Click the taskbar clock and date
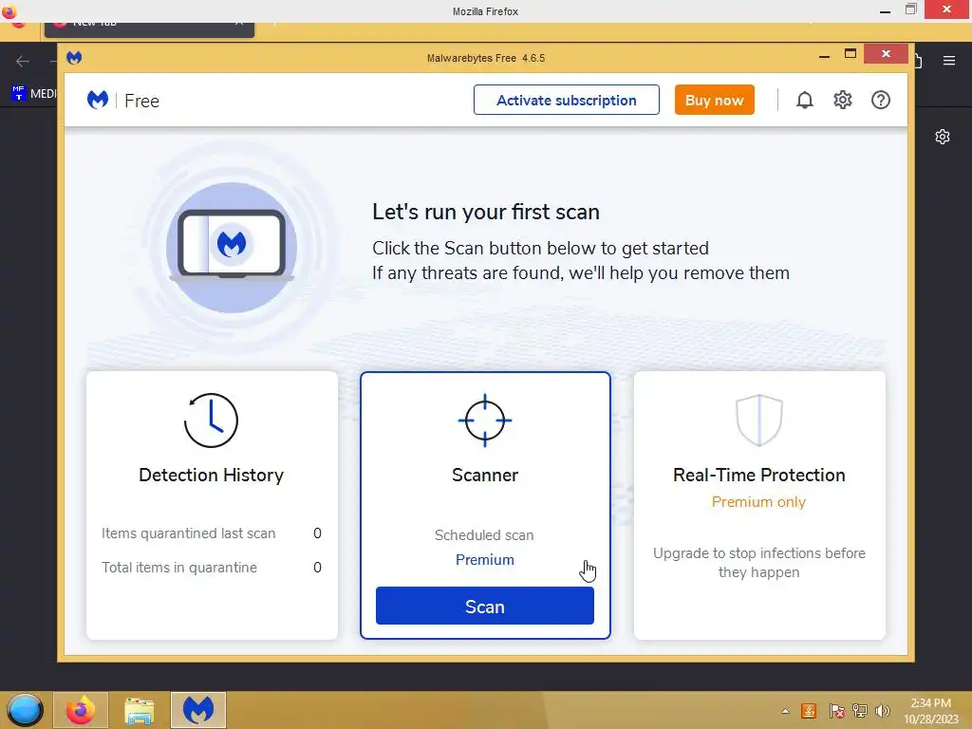The width and height of the screenshot is (972, 729). [930, 710]
